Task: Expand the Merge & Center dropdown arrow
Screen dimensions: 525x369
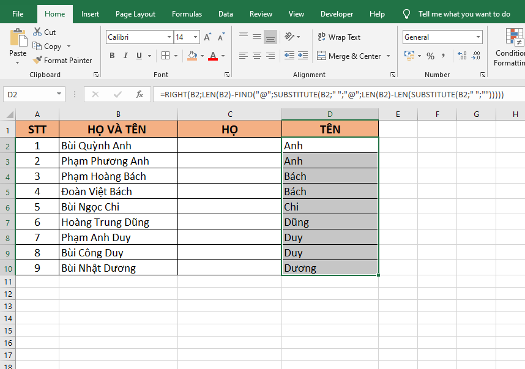Action: point(388,56)
